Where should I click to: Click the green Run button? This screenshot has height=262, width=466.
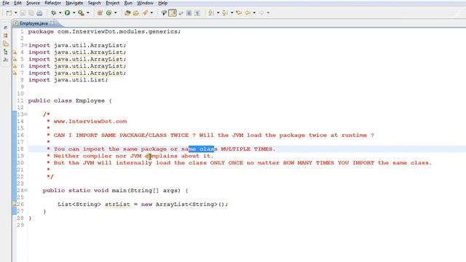[x=68, y=13]
